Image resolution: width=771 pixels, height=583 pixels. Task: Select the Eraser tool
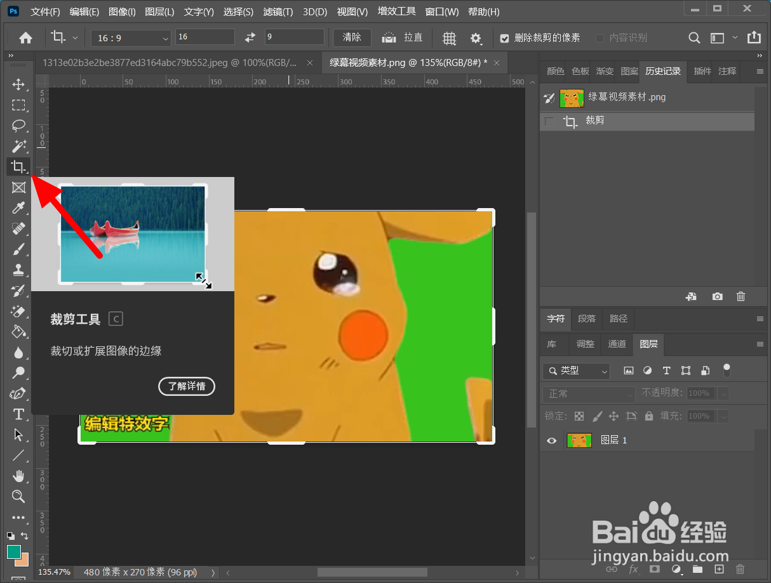(x=18, y=311)
